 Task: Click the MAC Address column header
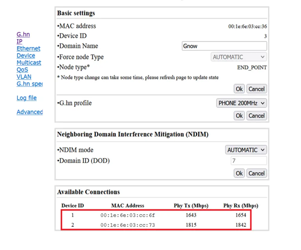coord(128,206)
